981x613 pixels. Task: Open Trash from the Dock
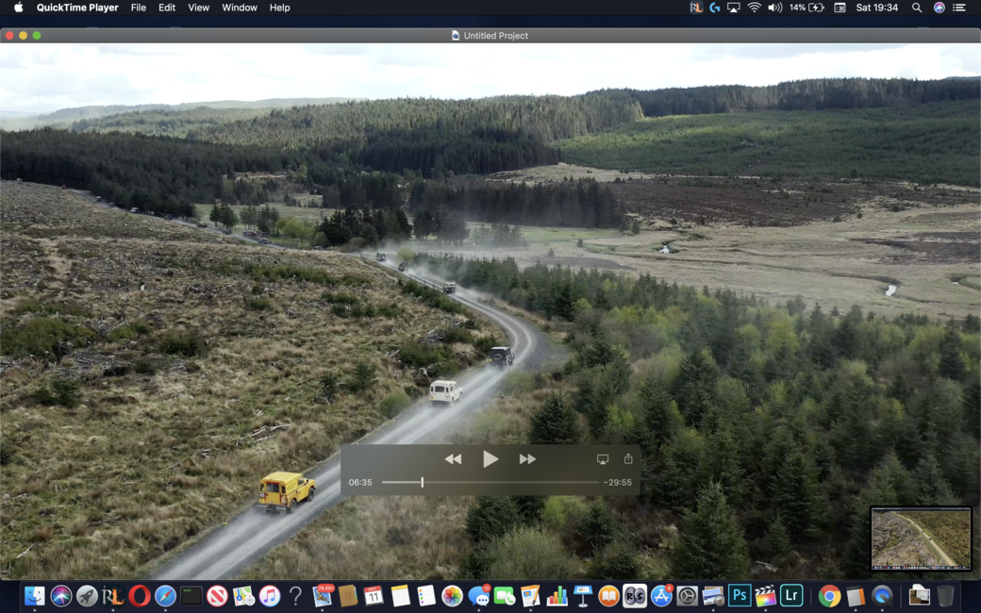[945, 595]
